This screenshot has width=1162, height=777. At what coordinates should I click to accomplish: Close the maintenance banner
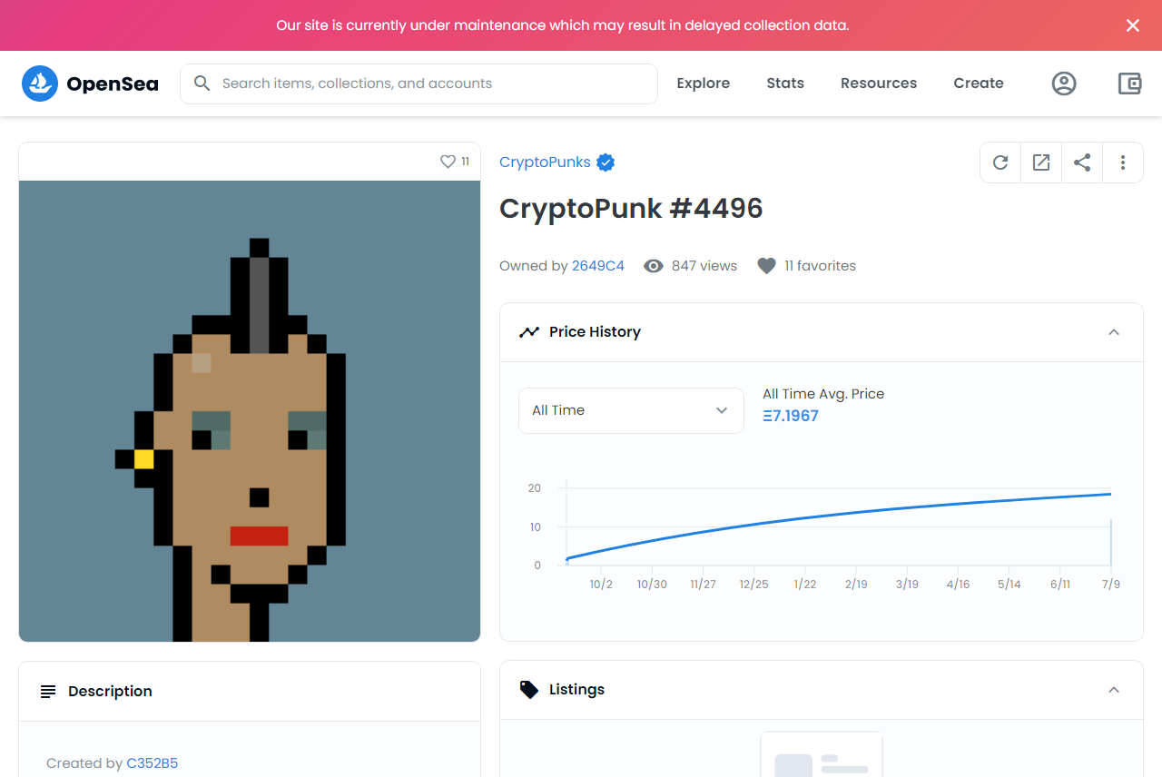(x=1133, y=25)
